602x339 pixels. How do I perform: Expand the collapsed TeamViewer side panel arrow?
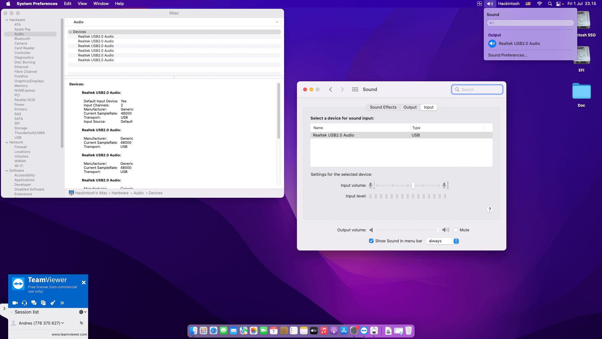tap(4, 309)
